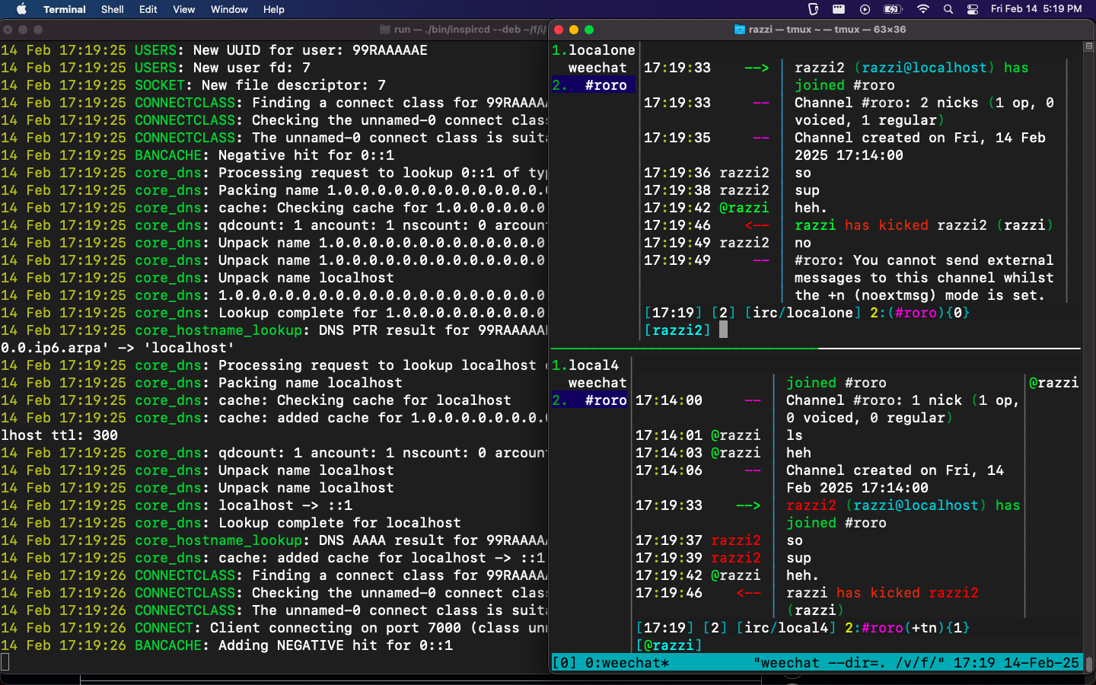The image size is (1096, 685).
Task: Open the Help menu
Action: [273, 9]
